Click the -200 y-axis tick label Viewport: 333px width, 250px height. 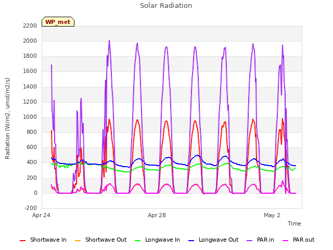pos(31,208)
